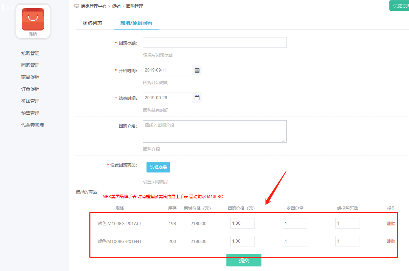Click the 快捷方式 button at top right
The width and height of the screenshot is (409, 271).
(x=400, y=6)
